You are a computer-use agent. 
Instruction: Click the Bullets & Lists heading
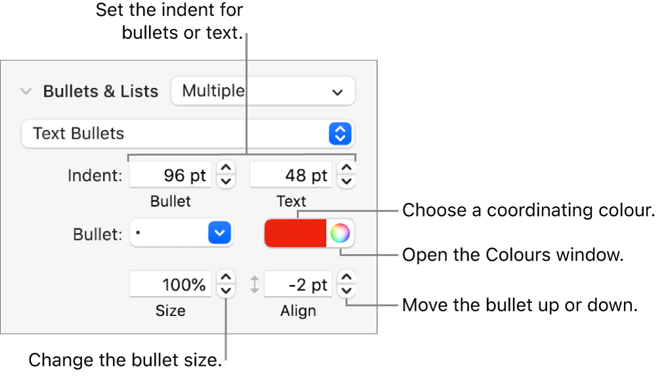pos(100,91)
